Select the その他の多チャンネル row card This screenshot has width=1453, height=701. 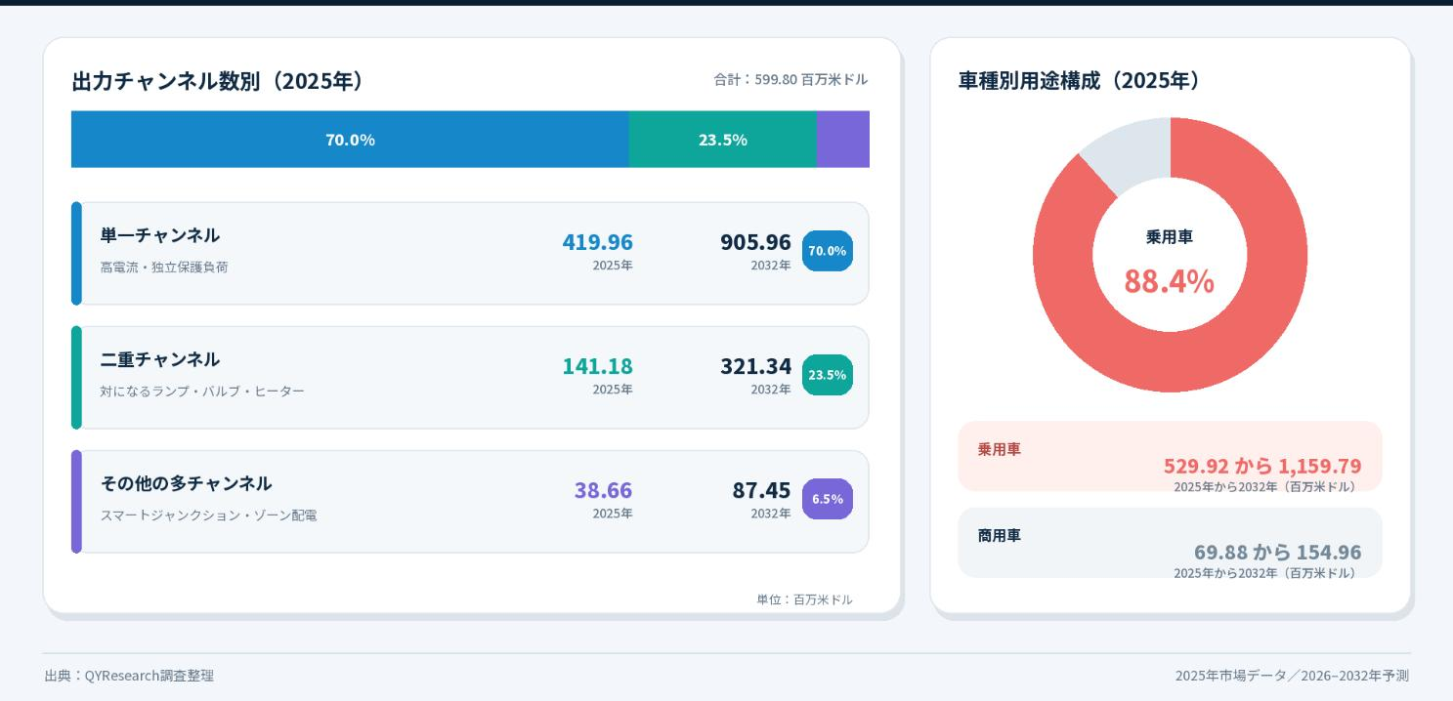click(470, 502)
